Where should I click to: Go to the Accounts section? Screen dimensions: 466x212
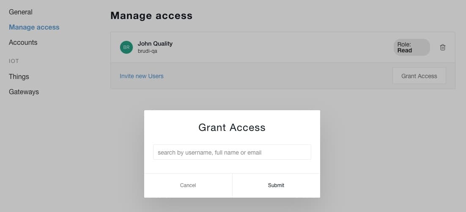point(23,43)
